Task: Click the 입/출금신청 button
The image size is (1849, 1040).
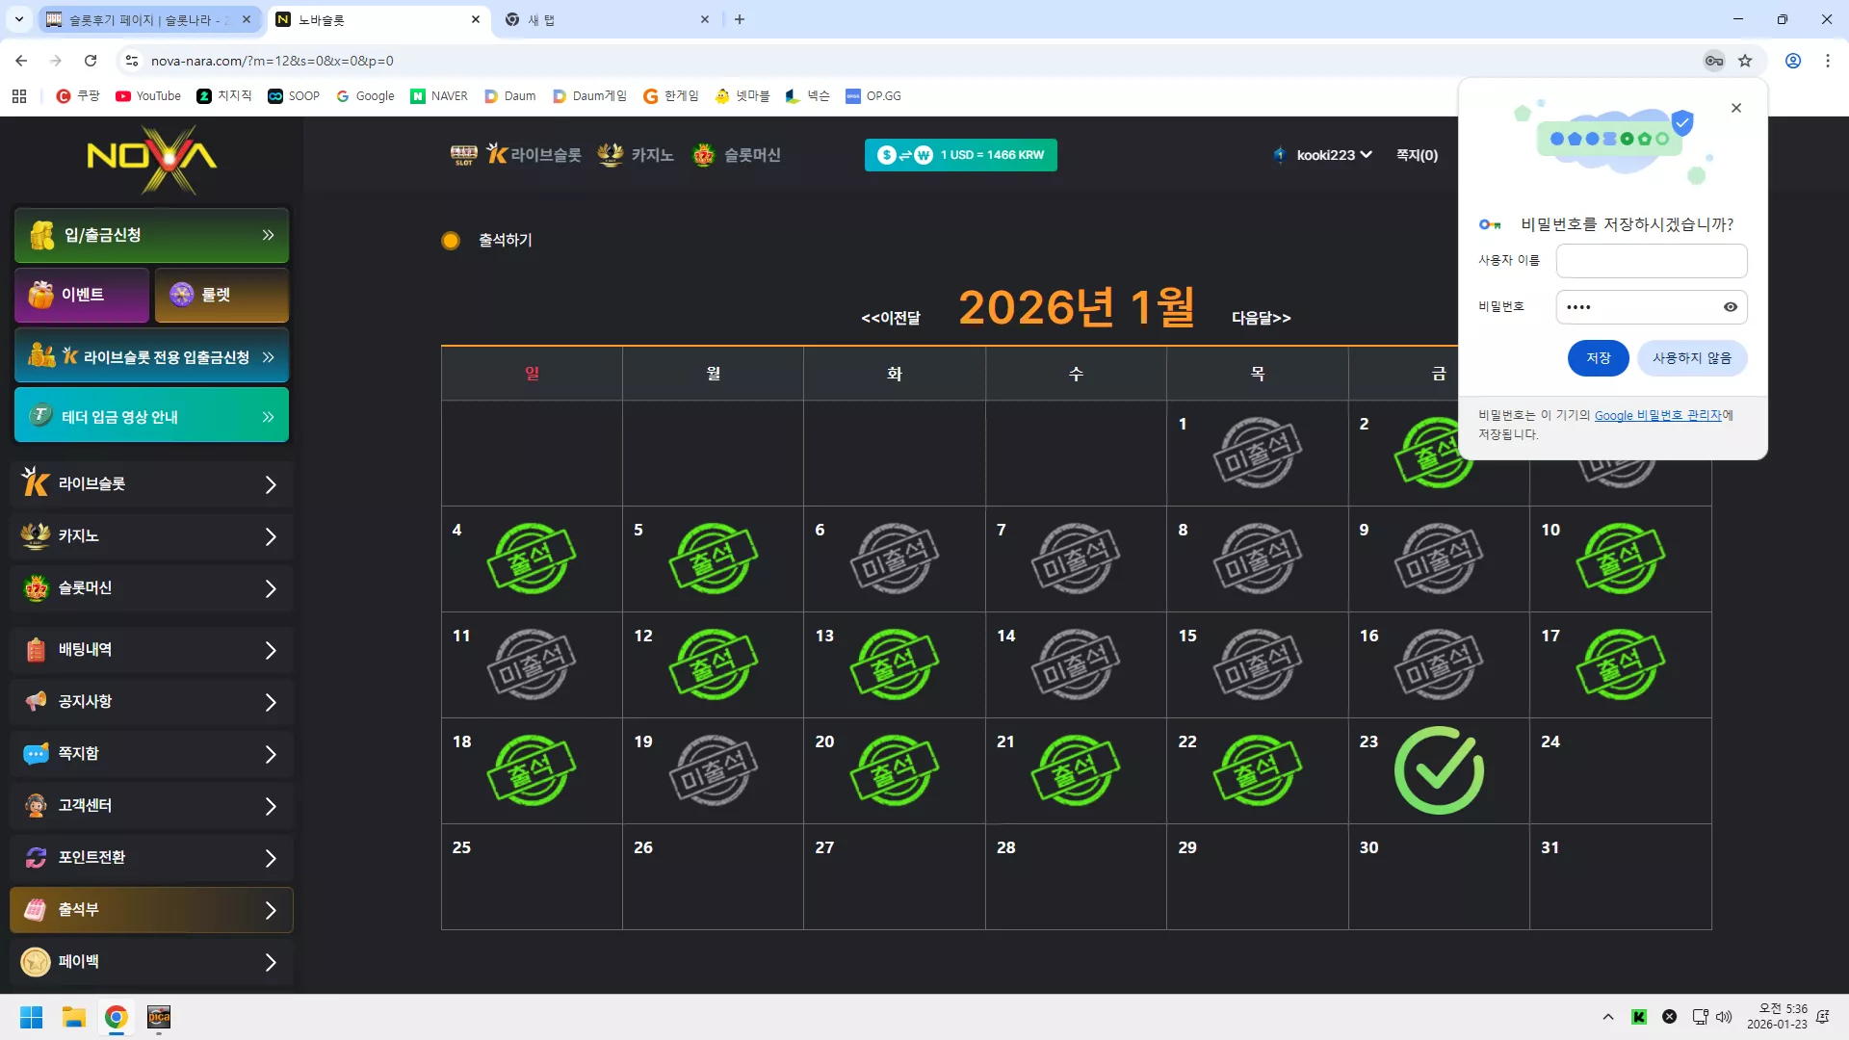Action: pyautogui.click(x=152, y=236)
